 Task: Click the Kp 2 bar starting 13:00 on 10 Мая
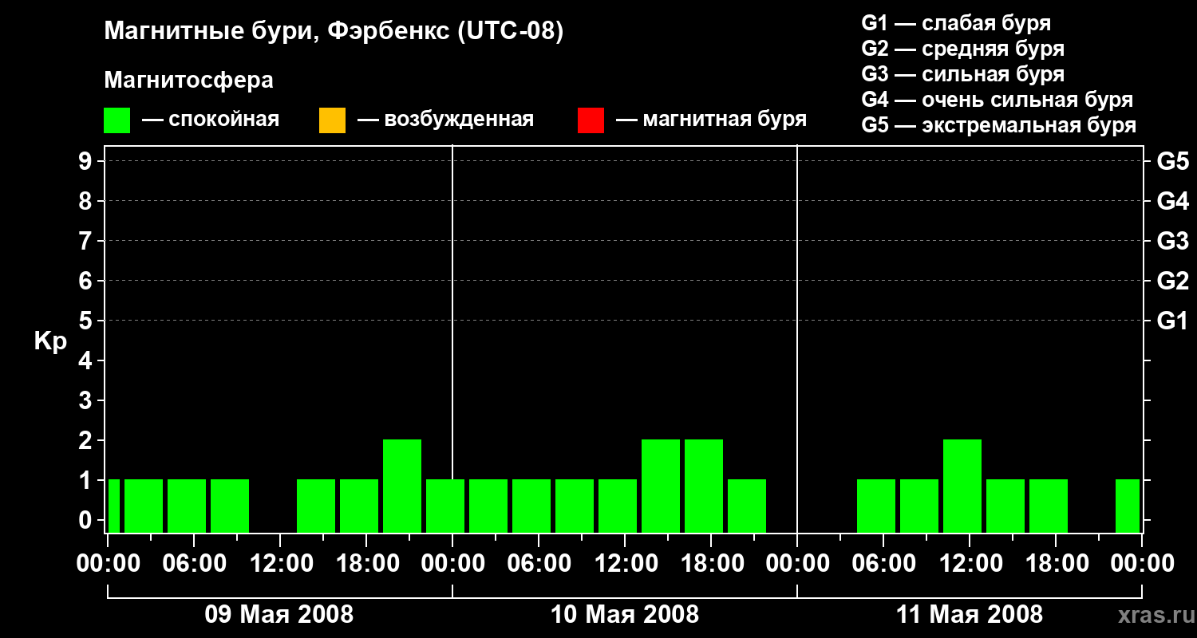[x=661, y=486]
